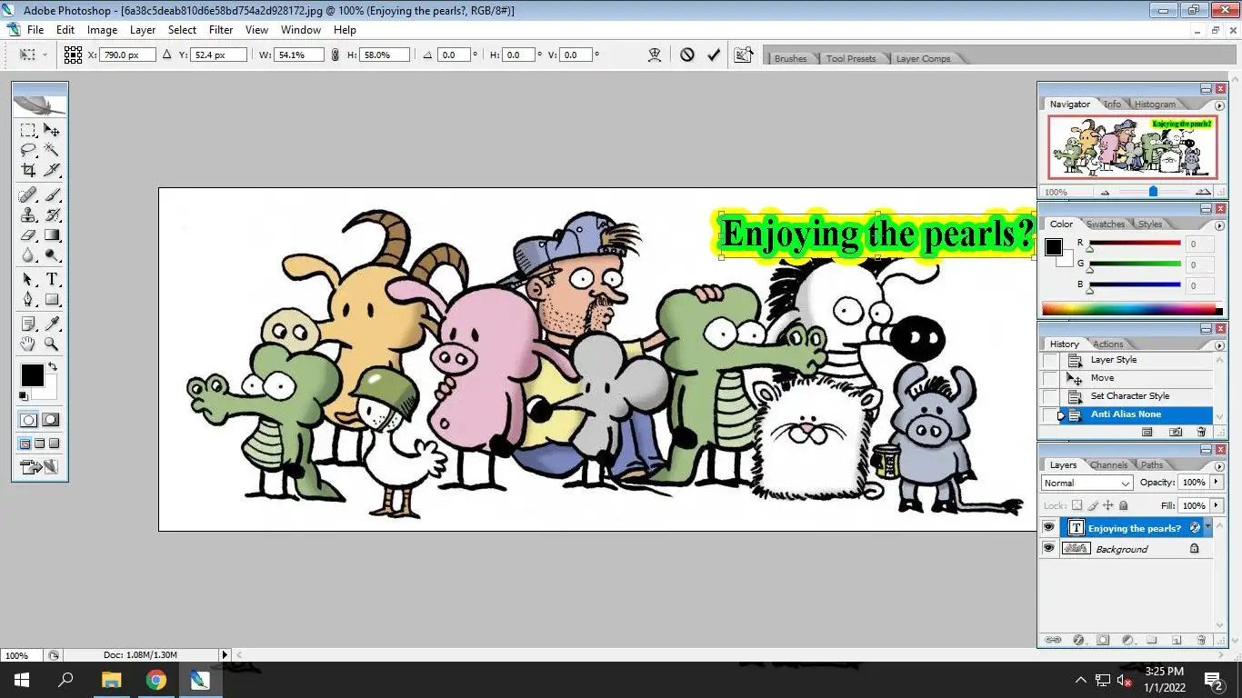Select the Zoom tool
Screen dimensions: 1242x698
[x=52, y=344]
